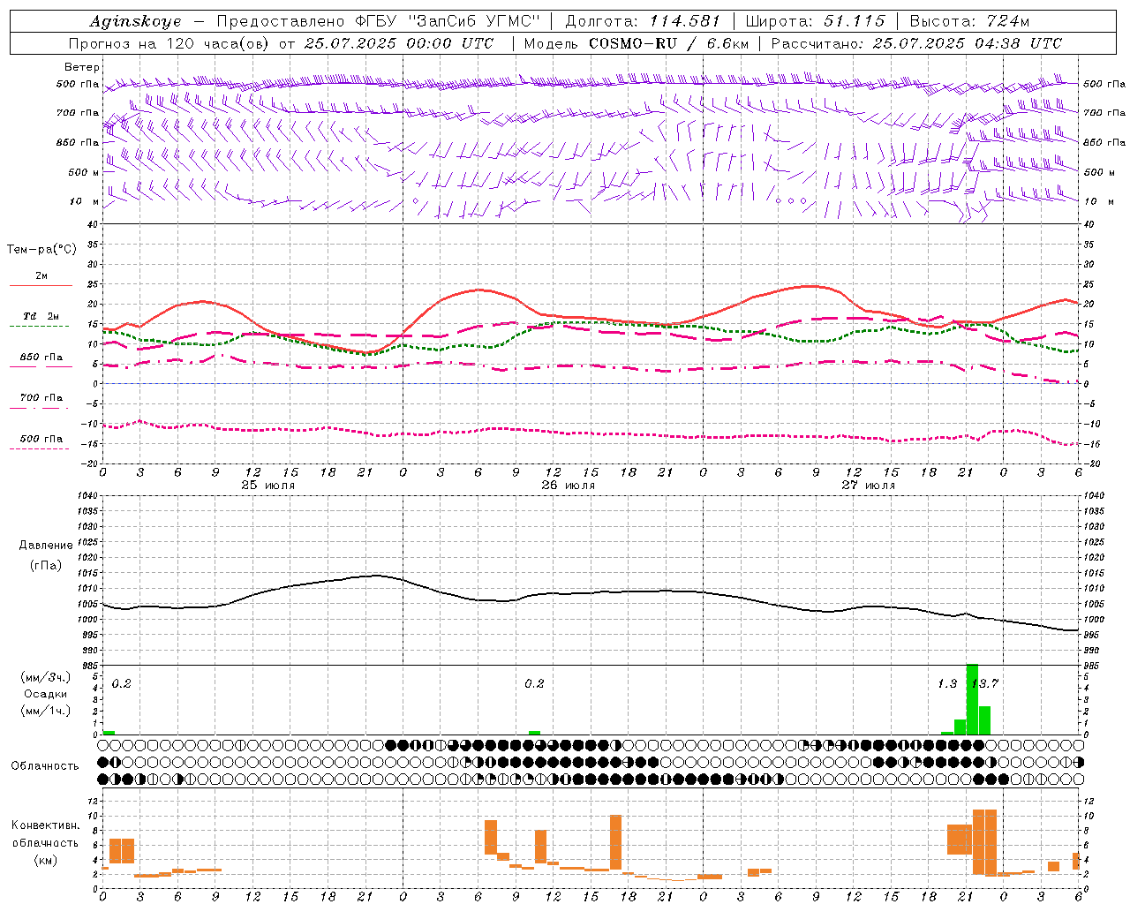Click the 25 июля date label
The image size is (1130, 904).
coord(267,486)
